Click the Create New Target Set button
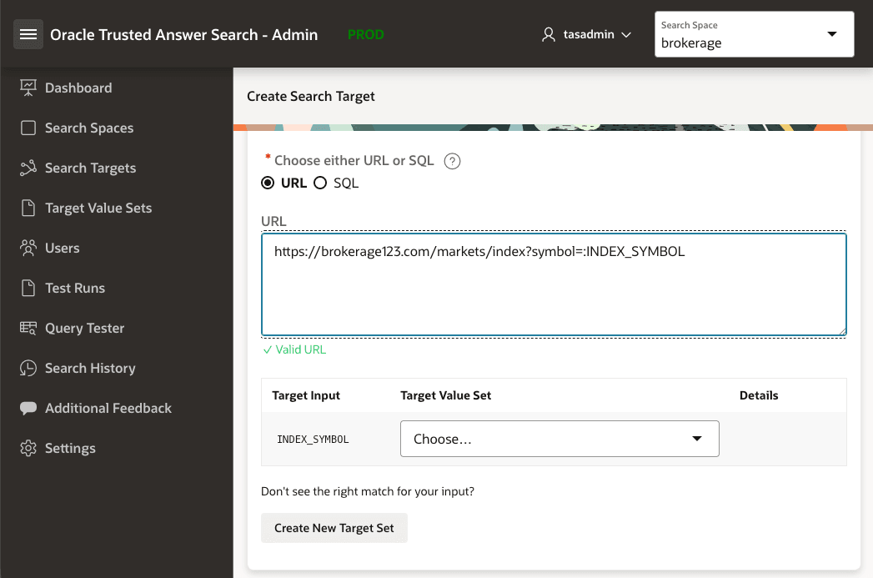873x578 pixels. pyautogui.click(x=334, y=527)
